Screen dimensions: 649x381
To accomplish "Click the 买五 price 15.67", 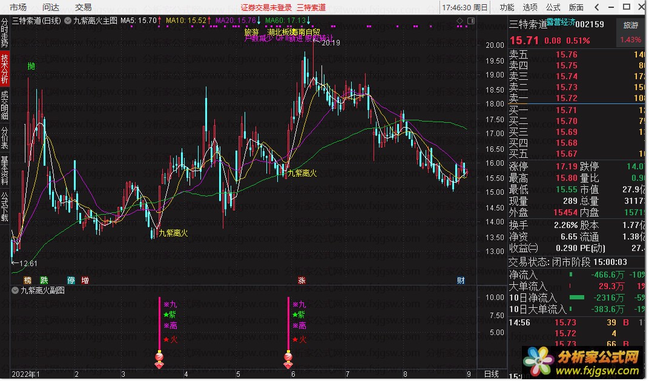I will (x=566, y=154).
